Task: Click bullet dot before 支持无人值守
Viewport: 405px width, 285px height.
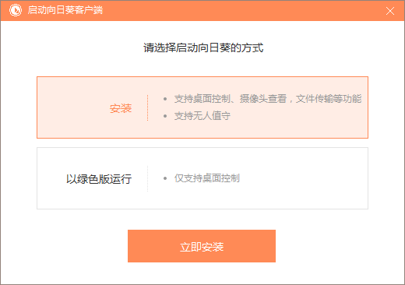Action: [165, 116]
